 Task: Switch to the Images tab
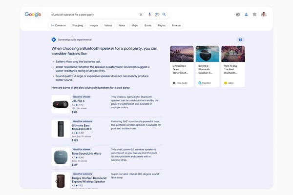pyautogui.click(x=93, y=25)
